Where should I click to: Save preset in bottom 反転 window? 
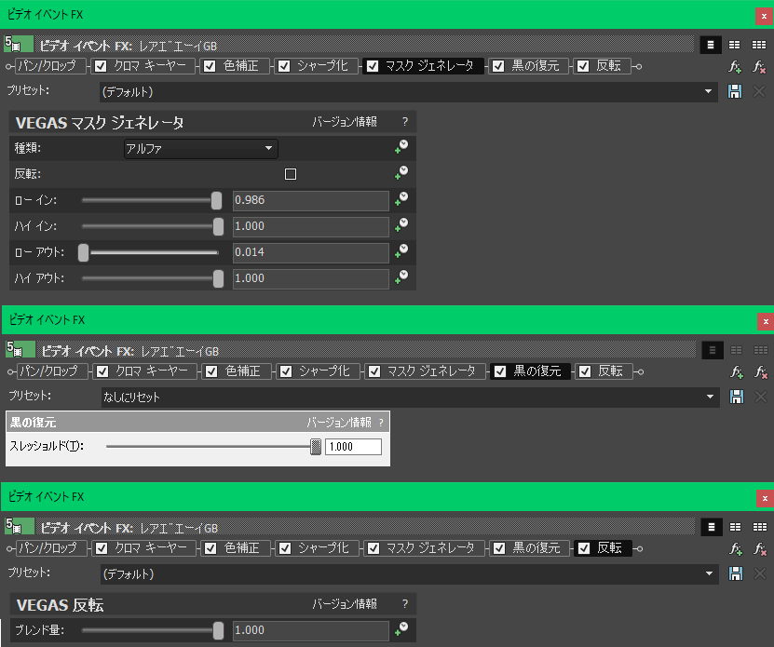(x=736, y=573)
